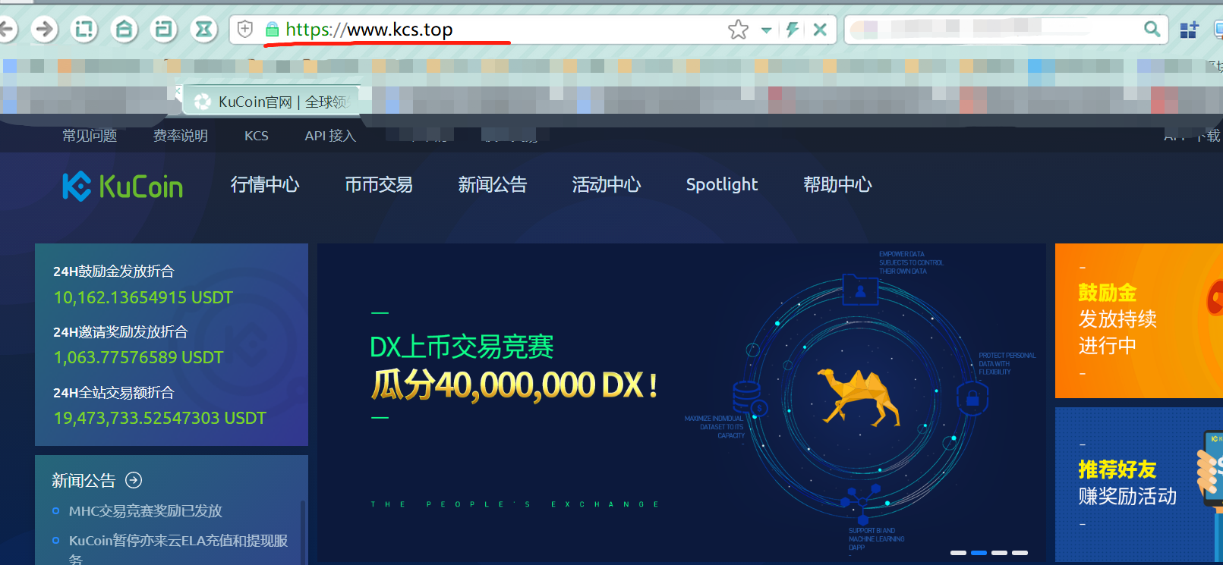The height and width of the screenshot is (565, 1223).
Task: Open 币币交易 navigation menu
Action: click(x=379, y=184)
